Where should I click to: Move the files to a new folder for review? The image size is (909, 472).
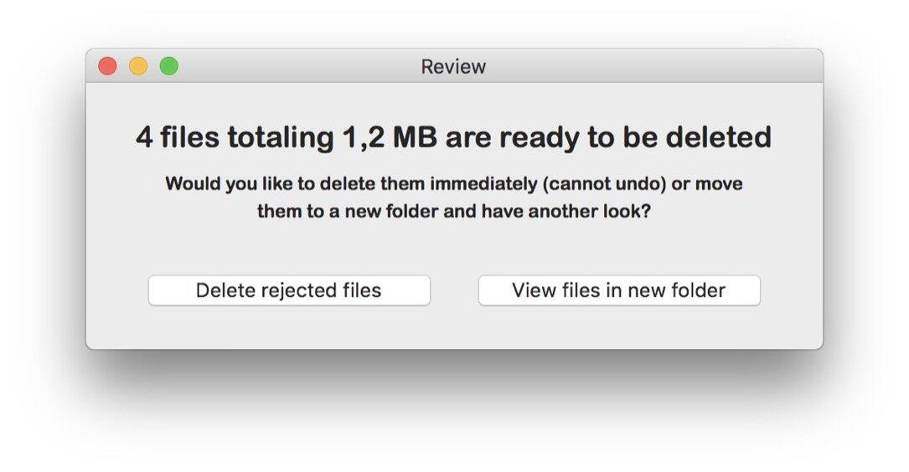619,290
